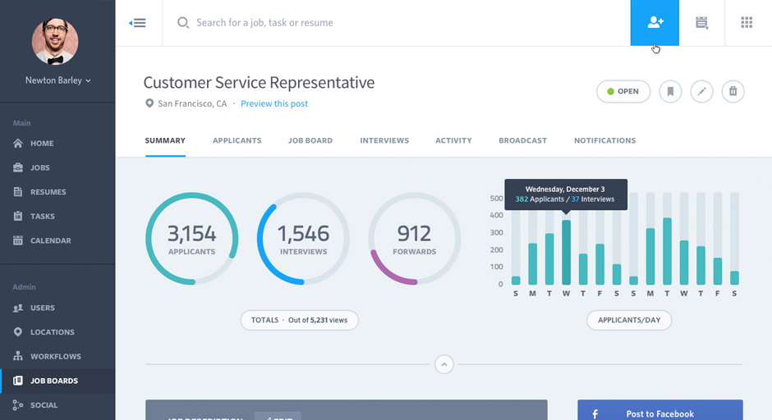Viewport: 772px width, 420px height.
Task: Open the Applicants/Day chart selector
Action: 629,320
